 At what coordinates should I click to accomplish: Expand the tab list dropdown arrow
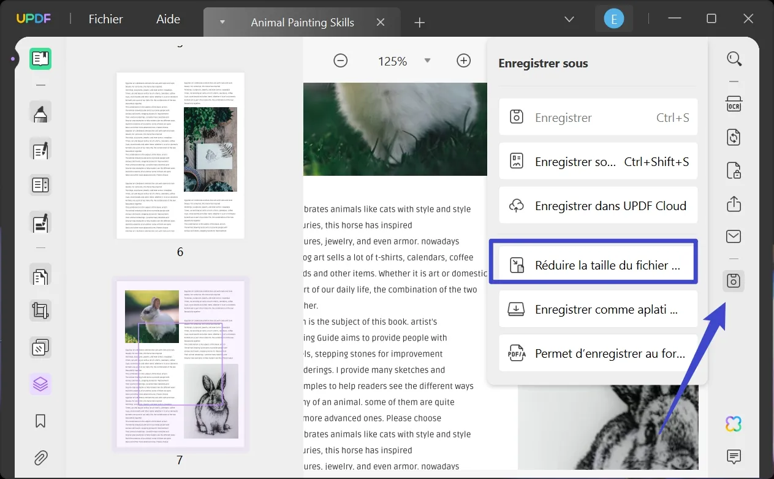(x=222, y=23)
